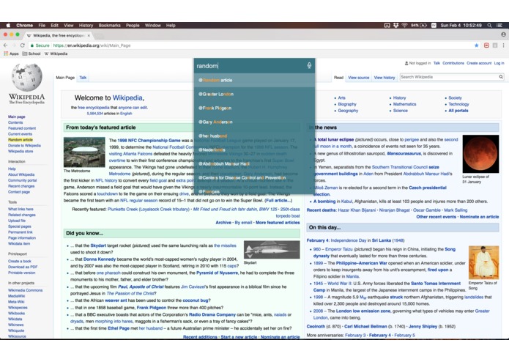The image size is (509, 362).
Task: Open the Wikimedia Commons sidebar link
Action: [26, 290]
